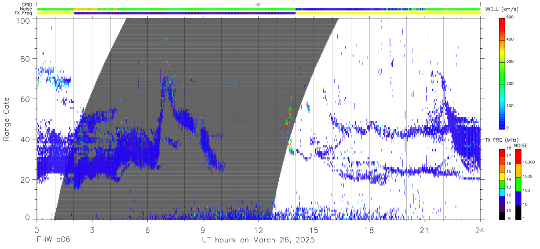
Task: Click the UT hour 9 tick label
Action: 203,230
